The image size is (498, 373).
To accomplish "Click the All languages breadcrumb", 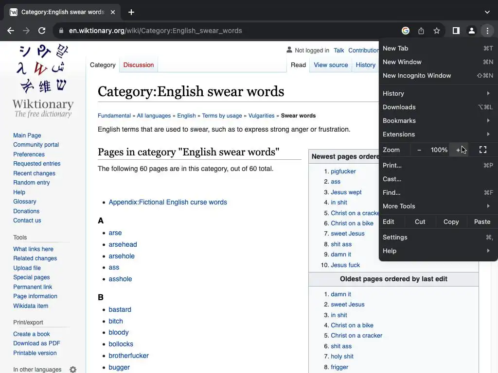I will [154, 116].
